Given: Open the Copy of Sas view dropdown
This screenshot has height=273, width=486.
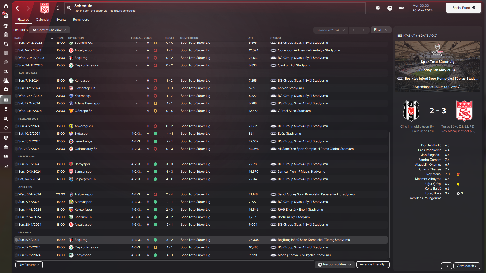Looking at the screenshot, I should click(x=49, y=30).
